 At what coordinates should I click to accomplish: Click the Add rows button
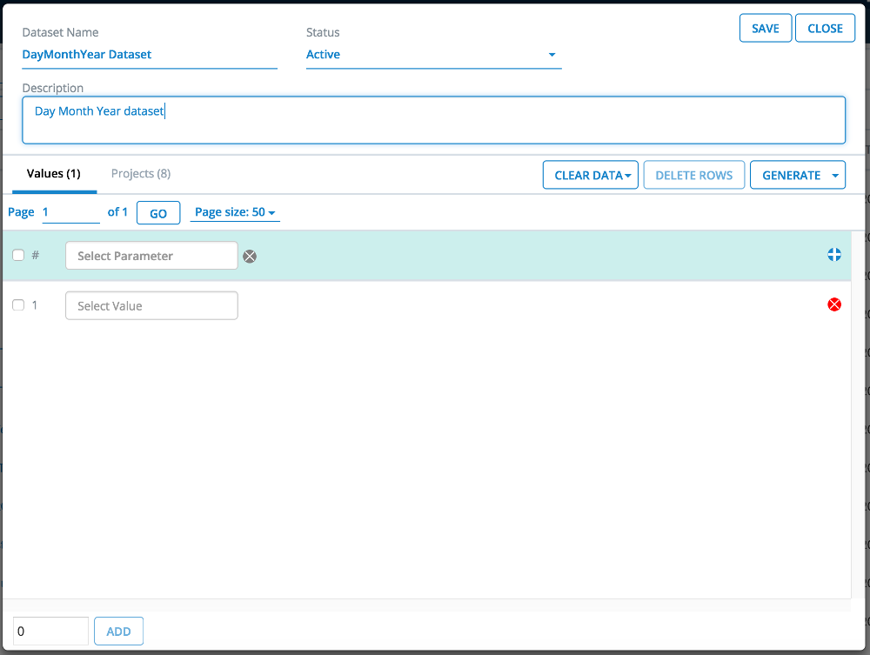click(118, 632)
